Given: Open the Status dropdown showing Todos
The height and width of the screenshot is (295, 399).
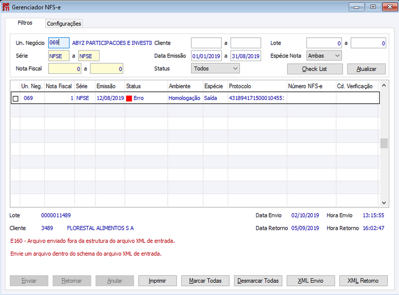Looking at the screenshot, I should [x=215, y=69].
